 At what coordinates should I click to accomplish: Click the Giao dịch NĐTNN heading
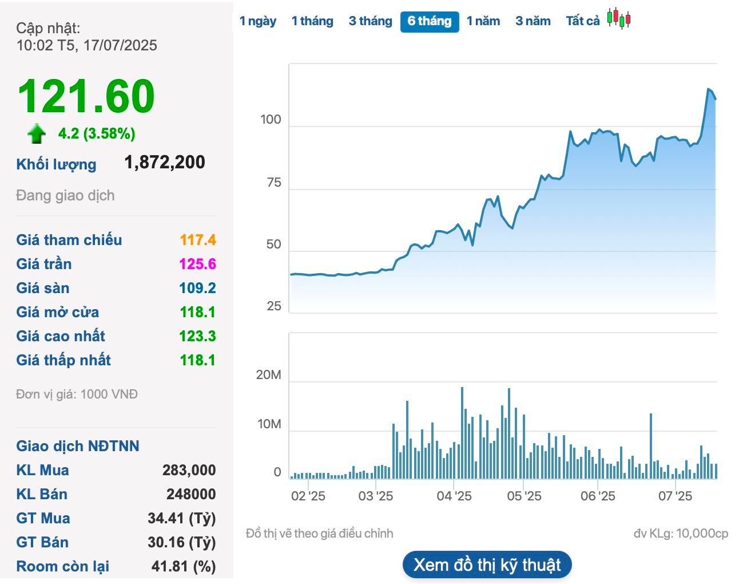tap(78, 446)
